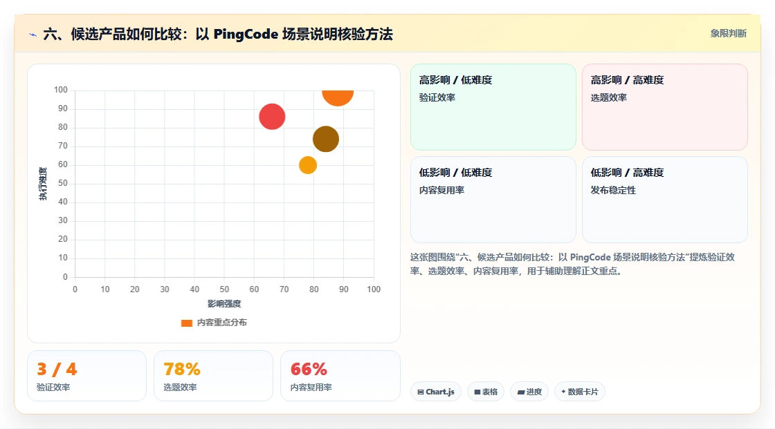Toggle the 内容重点分布 legend swatch
Screen dimensions: 775x429
click(x=186, y=323)
